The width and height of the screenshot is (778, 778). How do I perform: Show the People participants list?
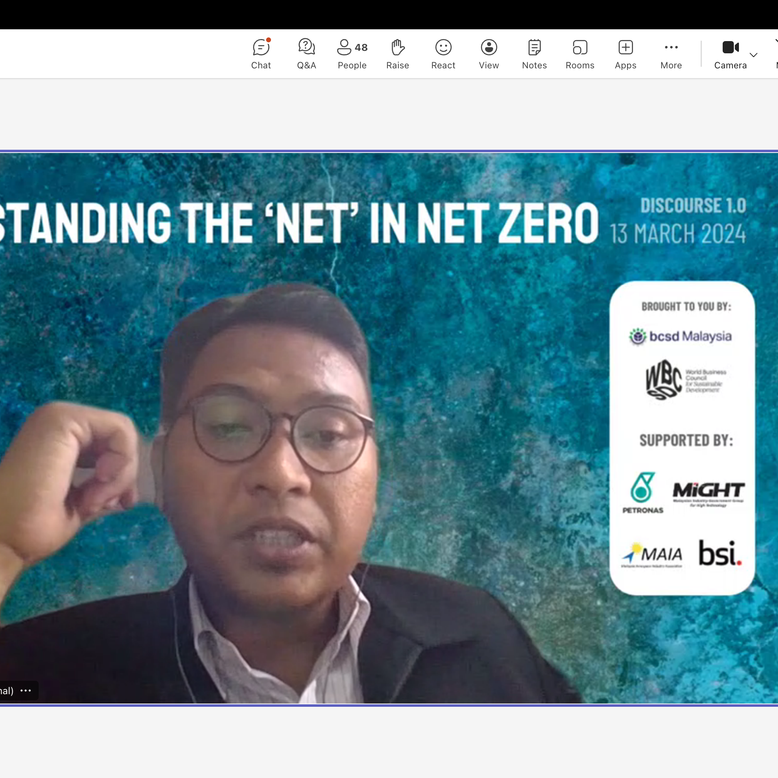(x=352, y=54)
